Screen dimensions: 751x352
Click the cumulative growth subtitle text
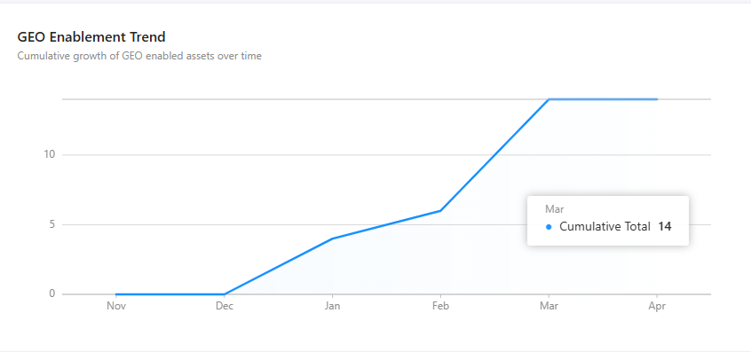139,56
